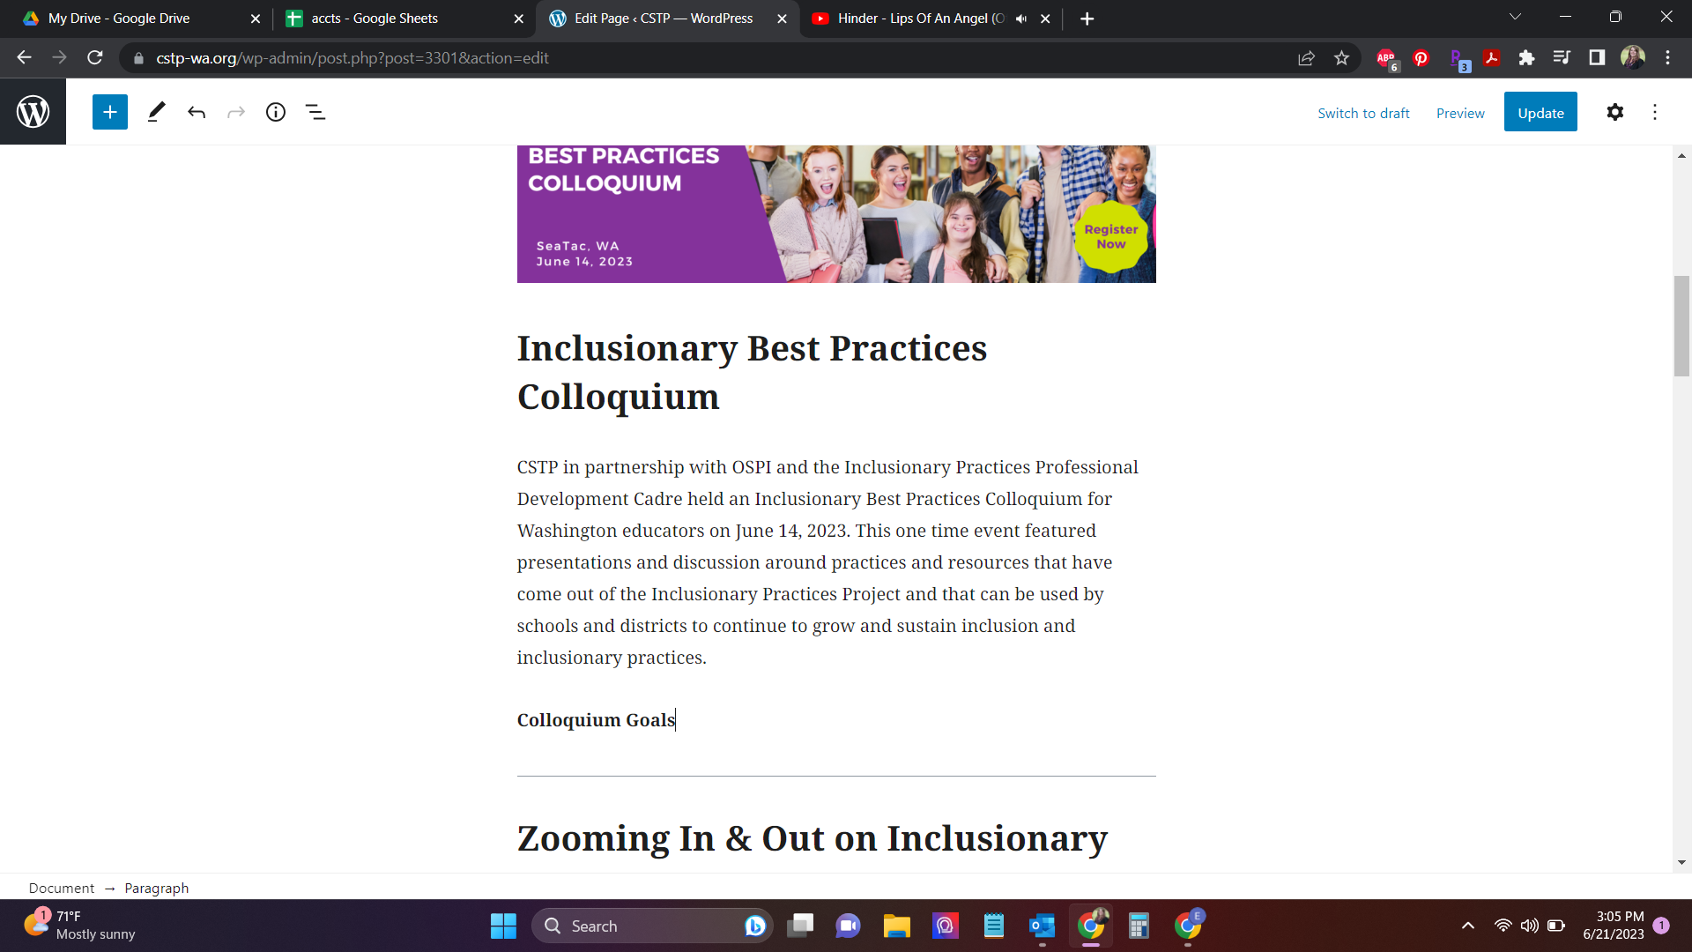1692x952 pixels.
Task: Open the Adobe Acrobat extension
Action: [x=1491, y=58]
